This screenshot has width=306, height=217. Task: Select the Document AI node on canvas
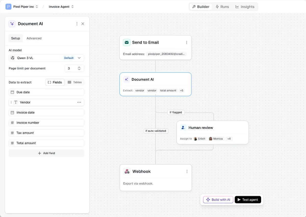(156, 84)
